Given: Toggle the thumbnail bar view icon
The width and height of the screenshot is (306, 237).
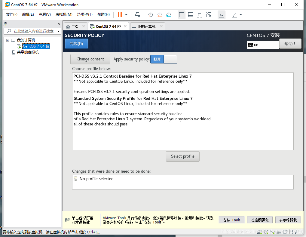Looking at the screenshot, I should point(191,15).
